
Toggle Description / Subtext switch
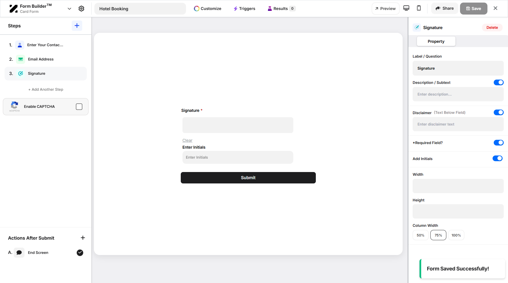(x=499, y=82)
